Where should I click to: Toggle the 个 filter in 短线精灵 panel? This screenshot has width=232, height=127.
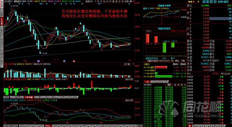172,85
